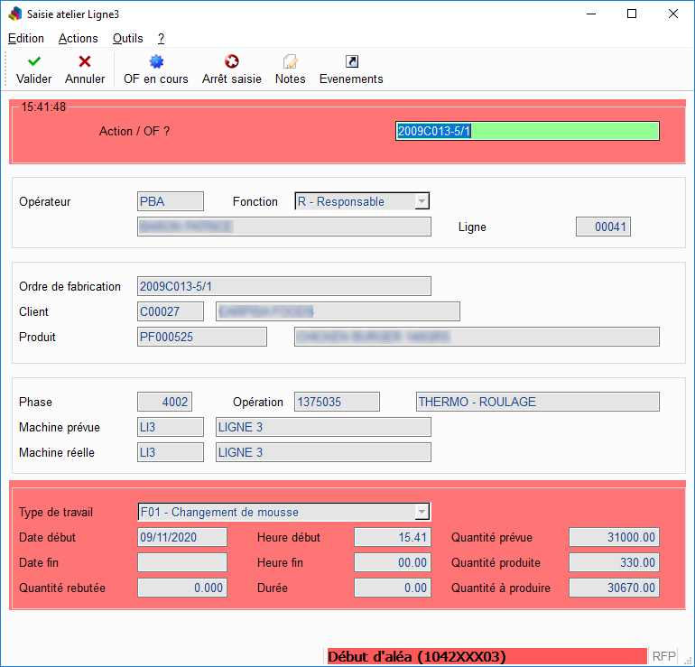Viewport: 695px width, 667px height.
Task: Click the Quantité à produire 30670.00 field
Action: (x=614, y=588)
